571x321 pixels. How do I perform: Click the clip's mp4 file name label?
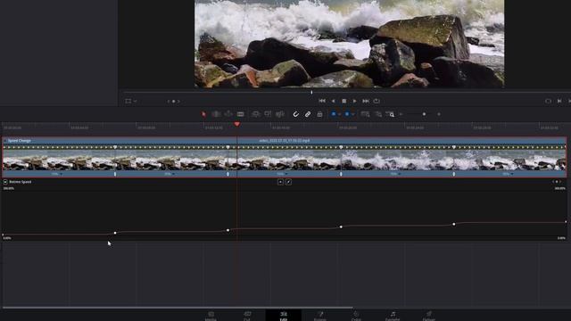[x=285, y=141]
